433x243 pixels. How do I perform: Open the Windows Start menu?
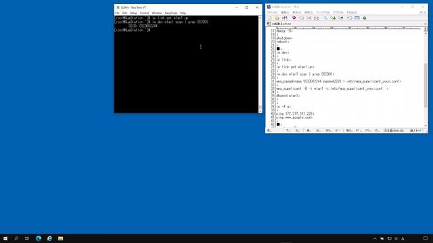pos(5,238)
